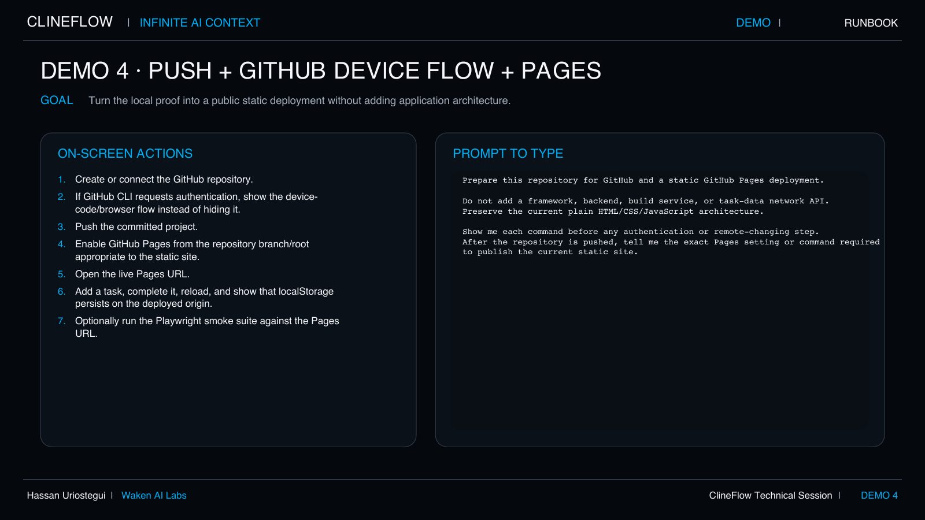The height and width of the screenshot is (520, 925).
Task: Open the RUNBOOK header label
Action: click(871, 23)
